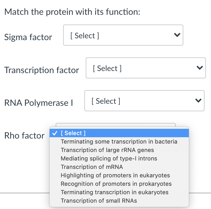Click the "RNA Polymerase I" label text

coord(39,103)
